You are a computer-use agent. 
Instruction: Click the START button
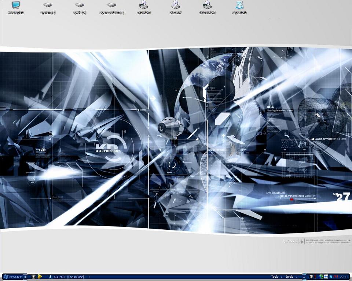click(x=13, y=277)
